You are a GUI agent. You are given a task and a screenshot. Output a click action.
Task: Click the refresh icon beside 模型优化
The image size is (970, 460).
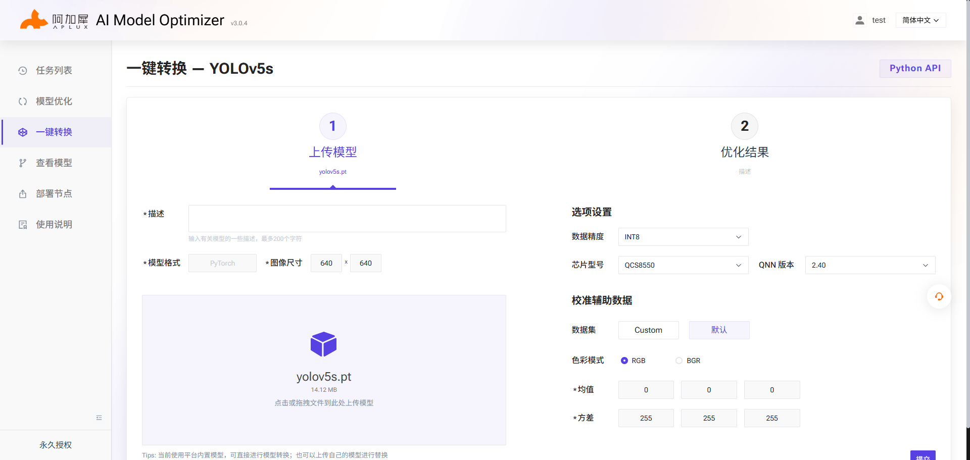pyautogui.click(x=23, y=101)
